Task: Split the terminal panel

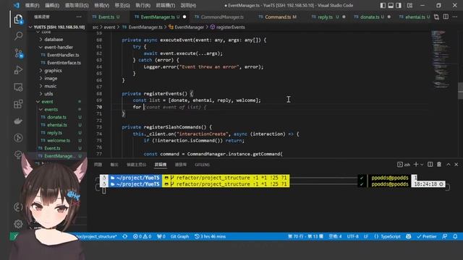Action: click(x=430, y=164)
